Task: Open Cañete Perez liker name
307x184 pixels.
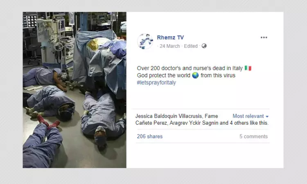Action: [152, 123]
